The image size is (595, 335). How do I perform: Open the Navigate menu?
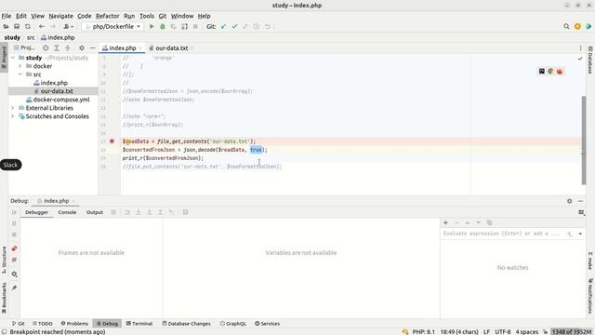[x=60, y=16]
